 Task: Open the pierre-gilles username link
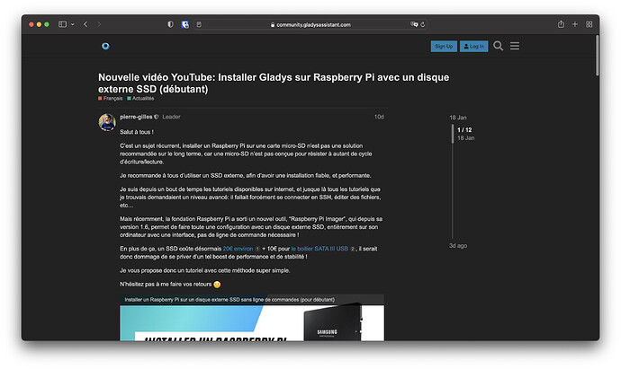136,117
